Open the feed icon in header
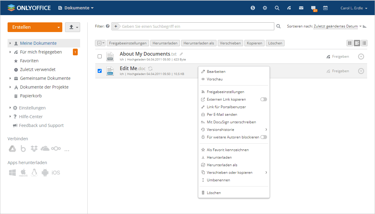Image resolution: width=375 pixels, height=214 pixels. 289,8
